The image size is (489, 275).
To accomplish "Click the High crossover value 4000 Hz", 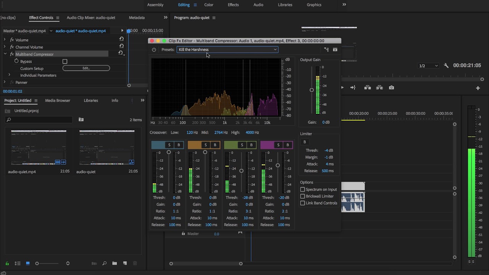I will pos(252,133).
